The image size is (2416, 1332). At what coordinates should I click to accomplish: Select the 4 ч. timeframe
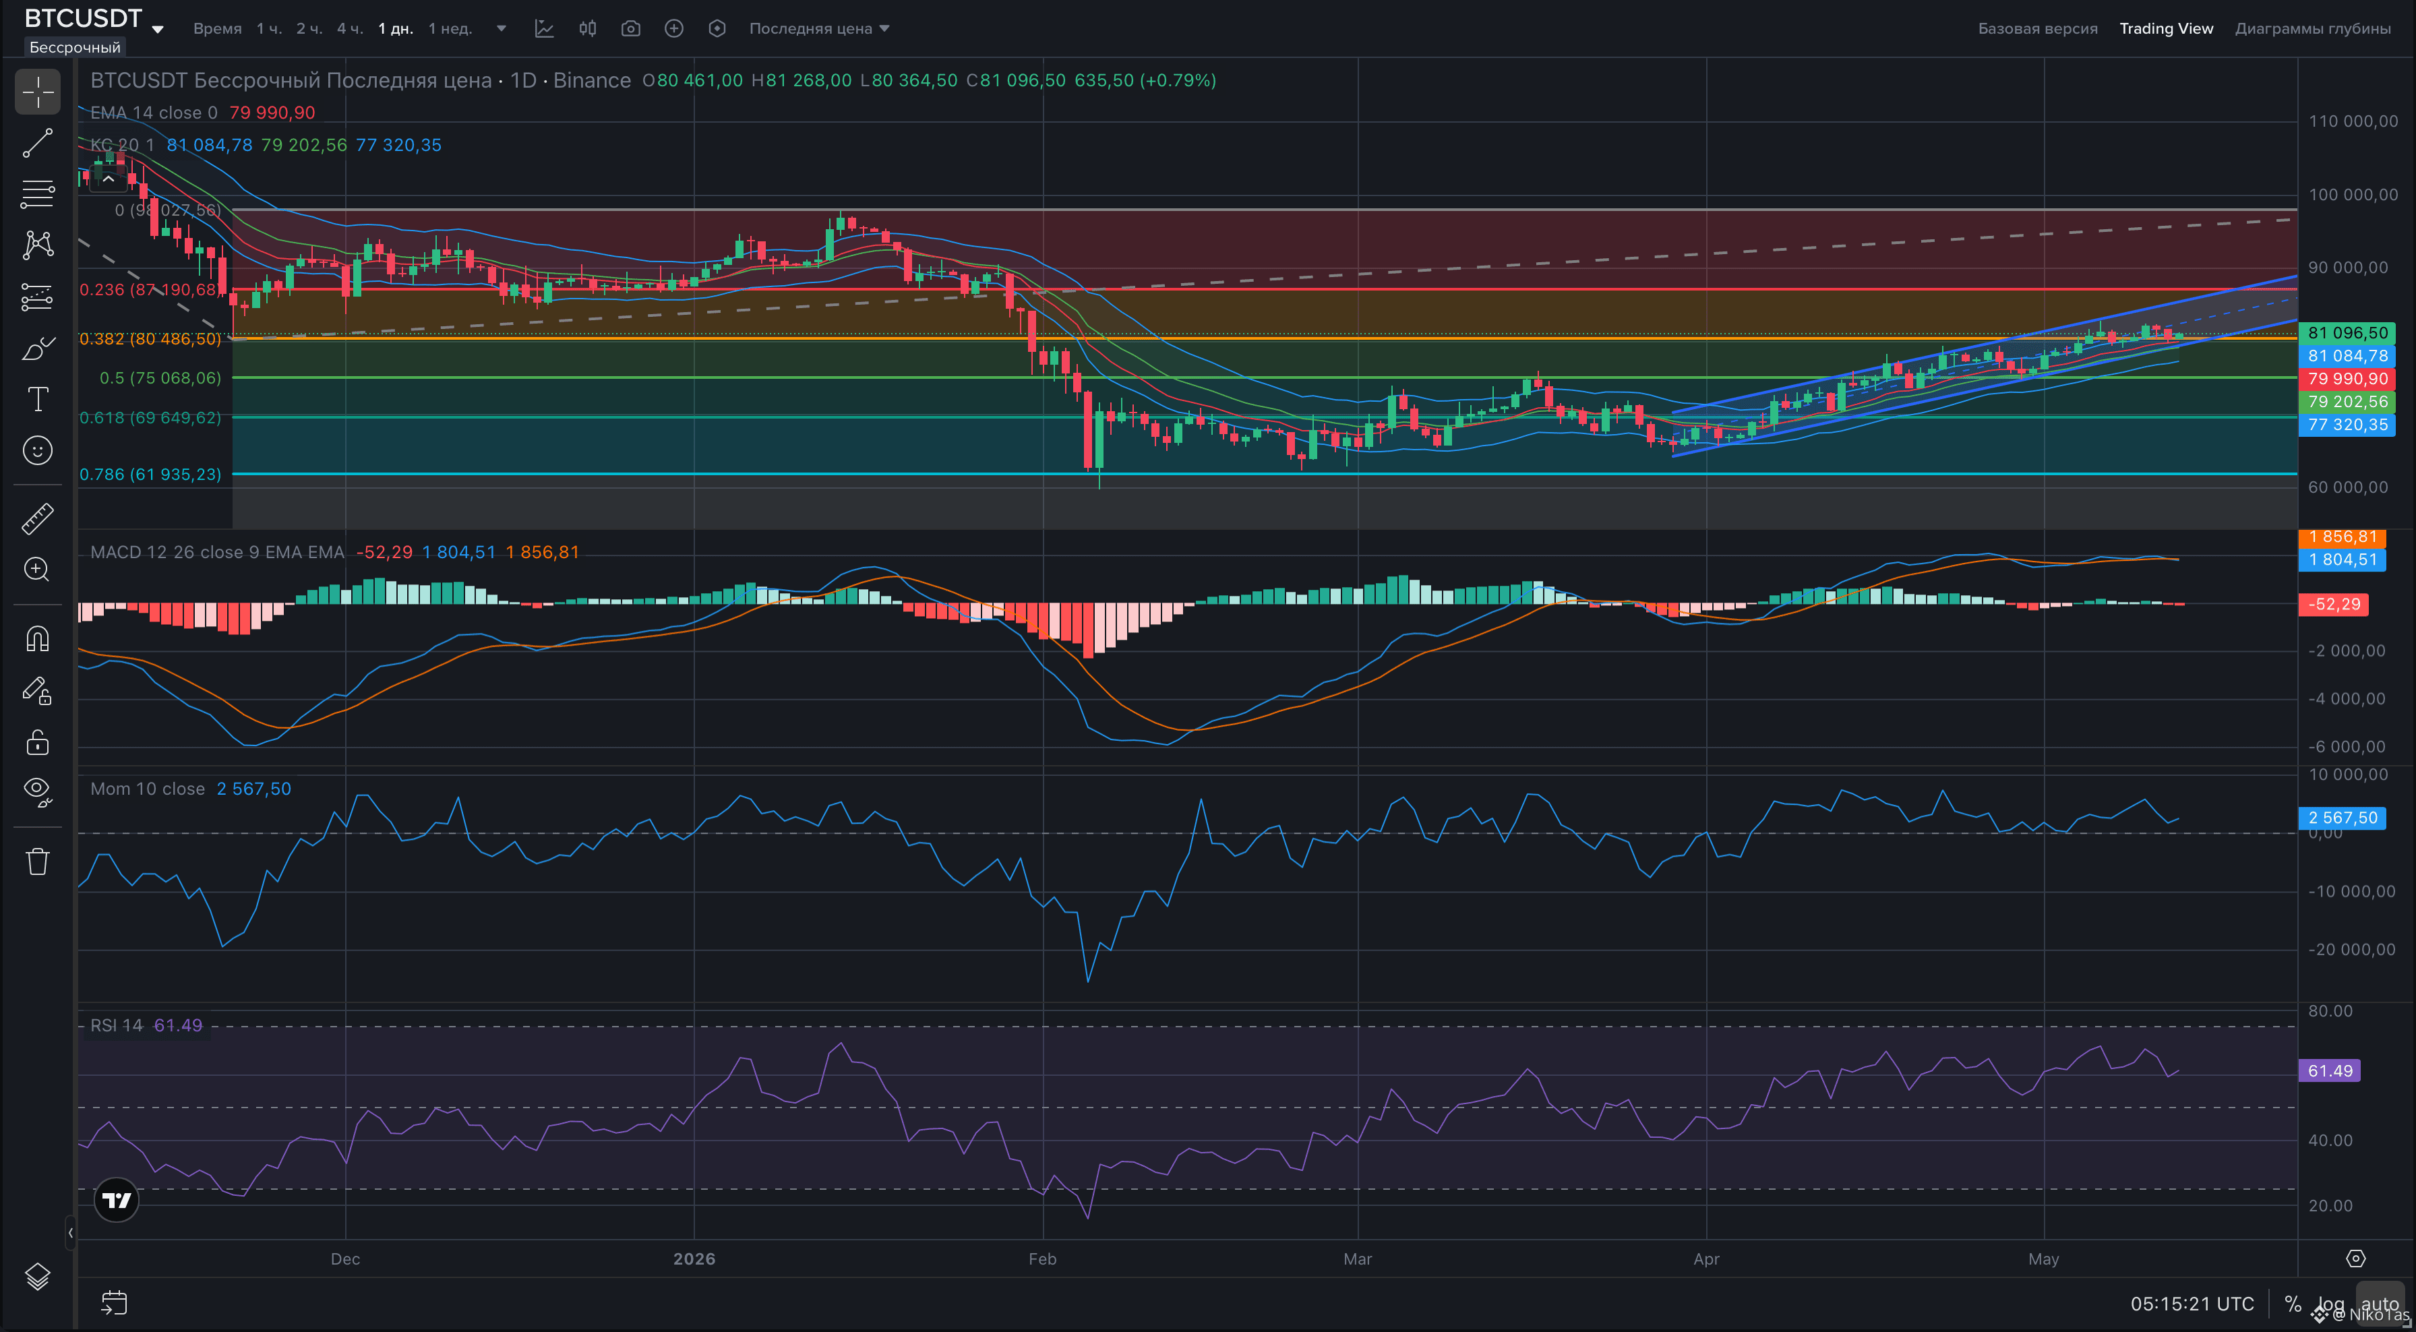tap(350, 28)
